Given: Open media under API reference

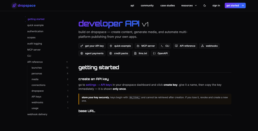Looking at the screenshot, I should tap(35, 79).
